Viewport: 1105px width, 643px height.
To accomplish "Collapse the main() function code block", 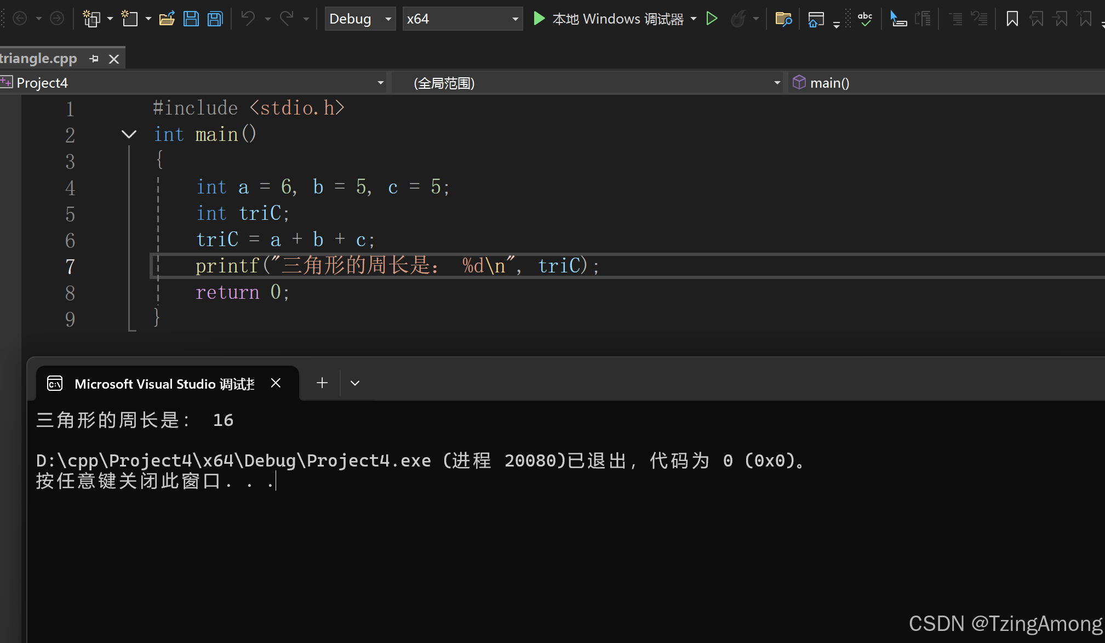I will tap(129, 134).
